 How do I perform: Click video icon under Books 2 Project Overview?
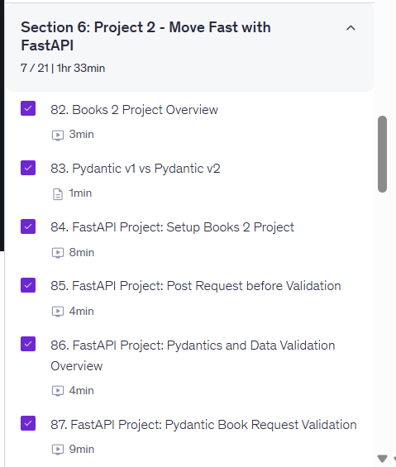[x=58, y=136]
